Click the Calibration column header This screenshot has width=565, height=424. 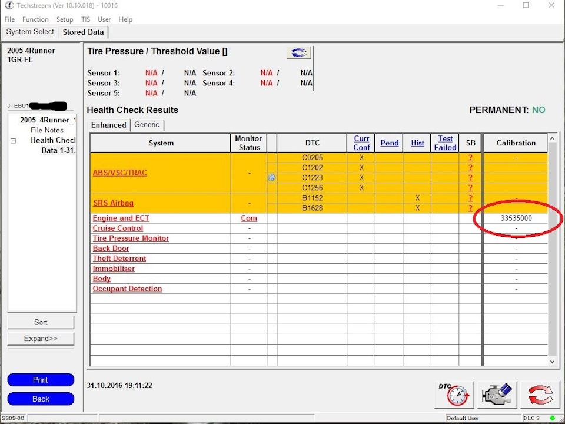click(516, 143)
